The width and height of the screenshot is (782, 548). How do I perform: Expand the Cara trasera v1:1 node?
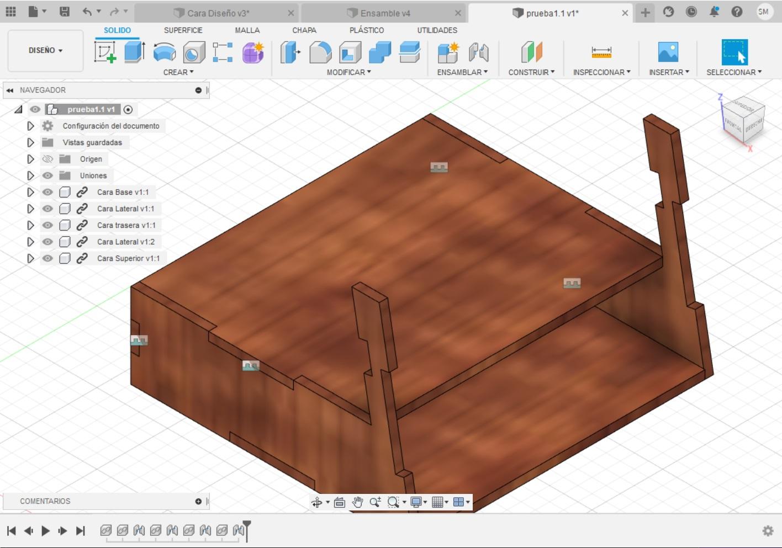tap(30, 225)
